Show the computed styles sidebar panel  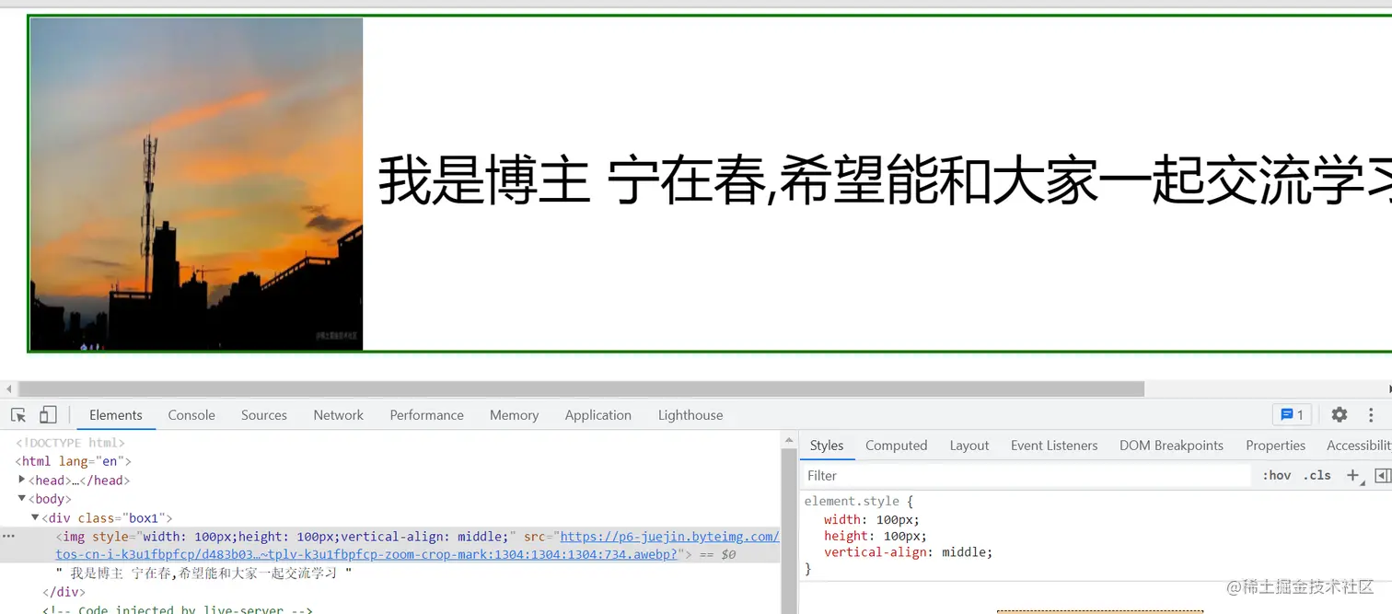(896, 446)
